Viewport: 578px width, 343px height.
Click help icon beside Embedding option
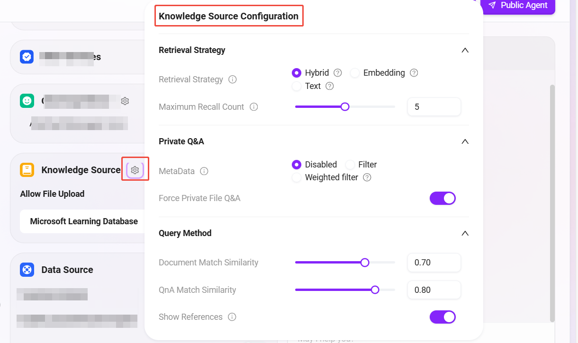[414, 73]
